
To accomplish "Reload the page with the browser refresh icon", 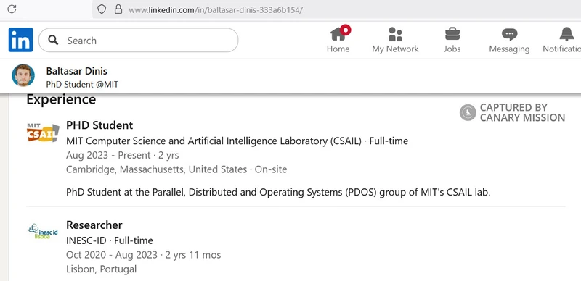I will pos(12,9).
